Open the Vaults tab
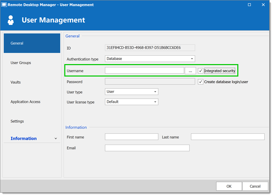Screen dimensions: 273x196 (x=15, y=82)
